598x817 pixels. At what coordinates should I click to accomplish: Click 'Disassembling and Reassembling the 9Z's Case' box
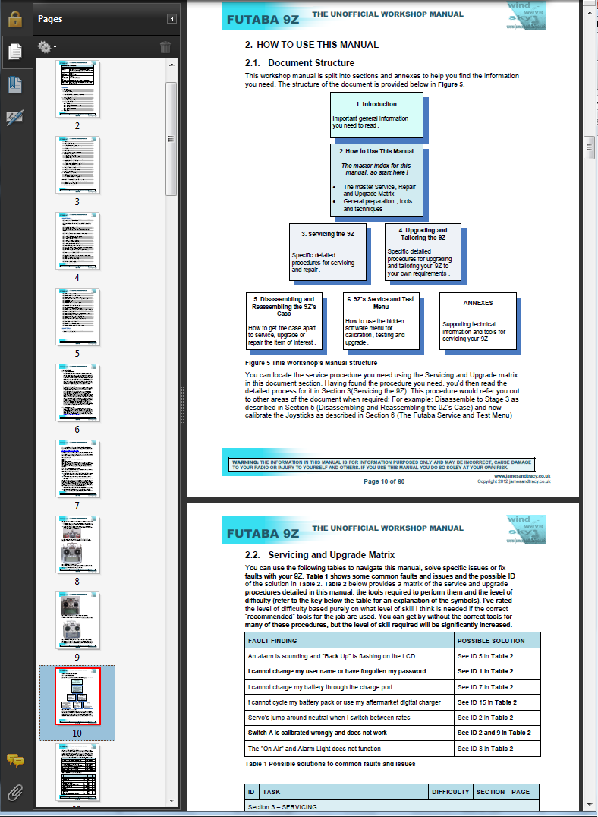284,321
